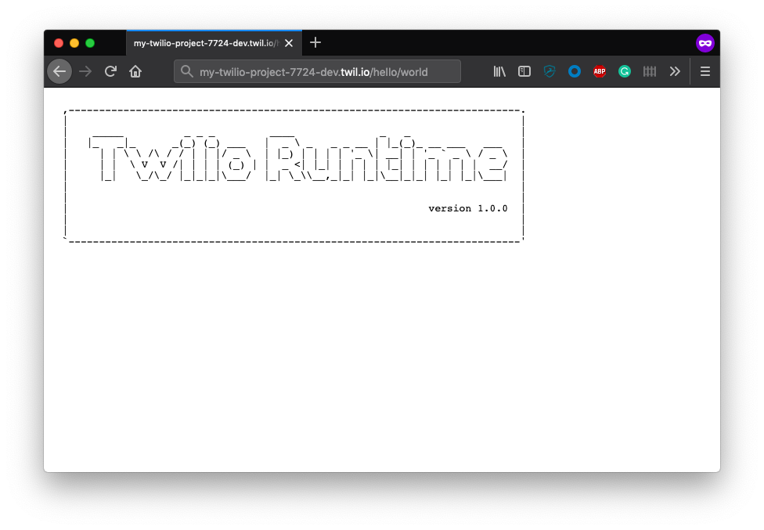Screen dimensions: 764x530
Task: Click the search magnifier in the address bar
Action: [x=186, y=71]
